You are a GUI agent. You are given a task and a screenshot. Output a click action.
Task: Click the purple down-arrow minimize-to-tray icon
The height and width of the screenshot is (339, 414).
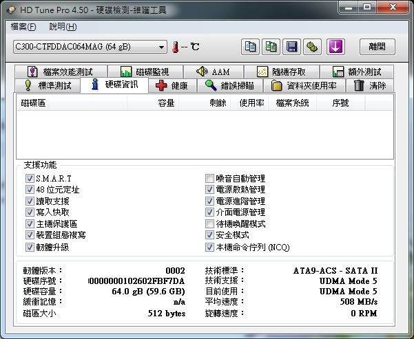click(335, 47)
